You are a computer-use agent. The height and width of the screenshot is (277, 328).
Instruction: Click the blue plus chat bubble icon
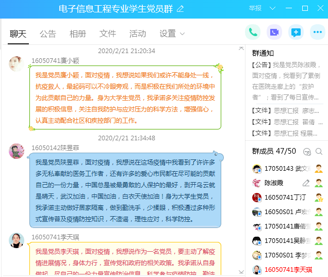(296, 32)
